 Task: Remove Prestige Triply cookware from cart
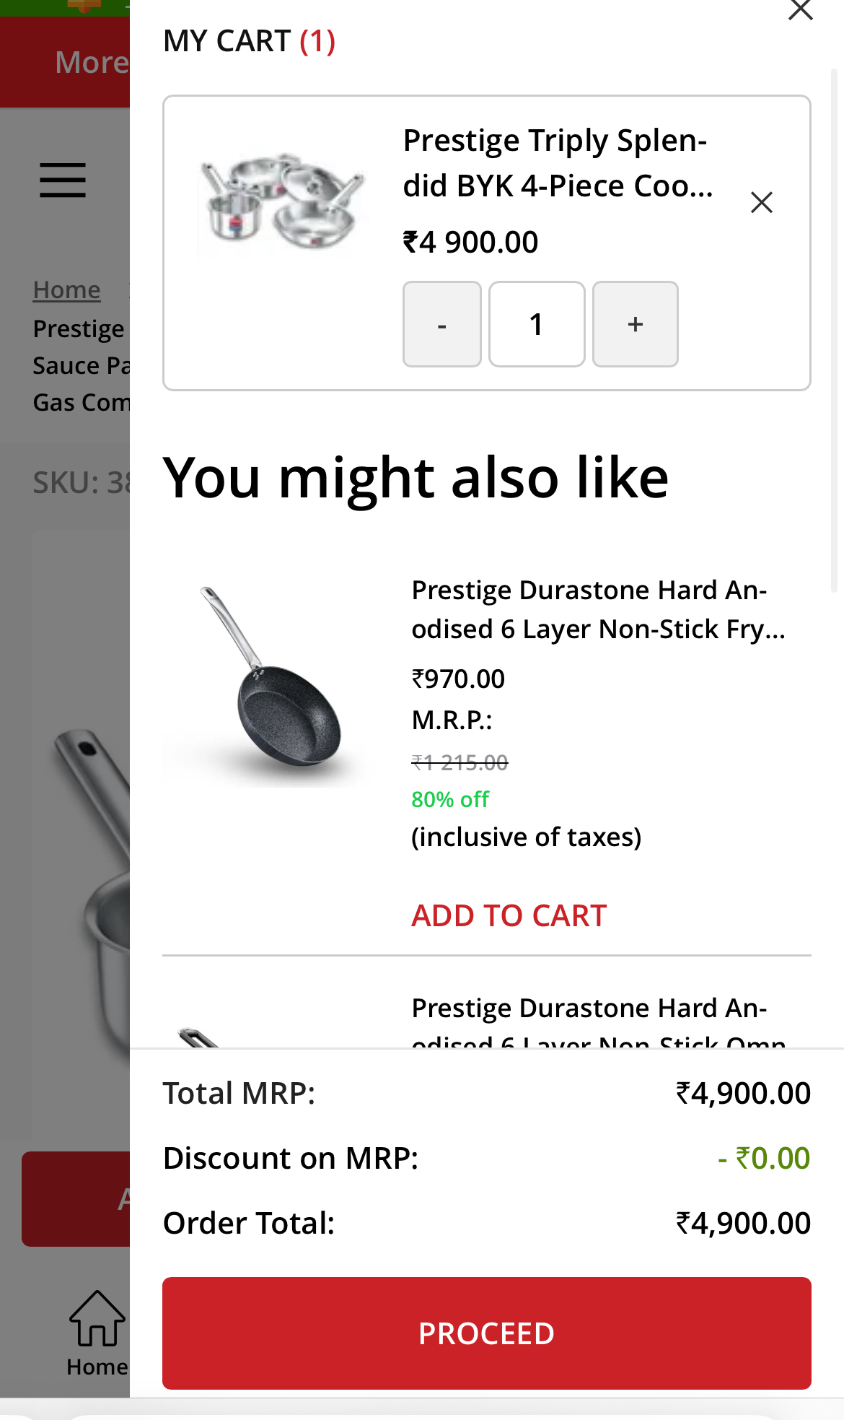761,202
